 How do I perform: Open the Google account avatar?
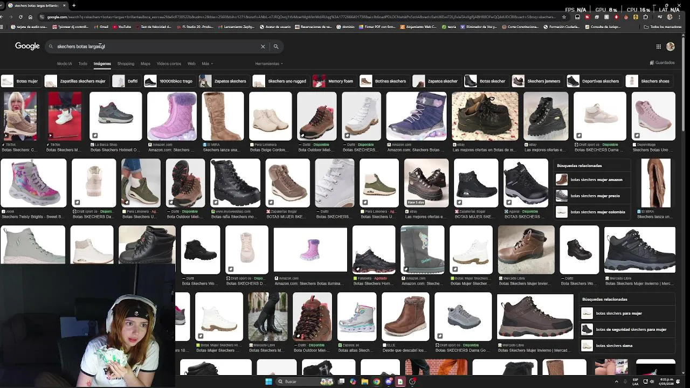671,47
